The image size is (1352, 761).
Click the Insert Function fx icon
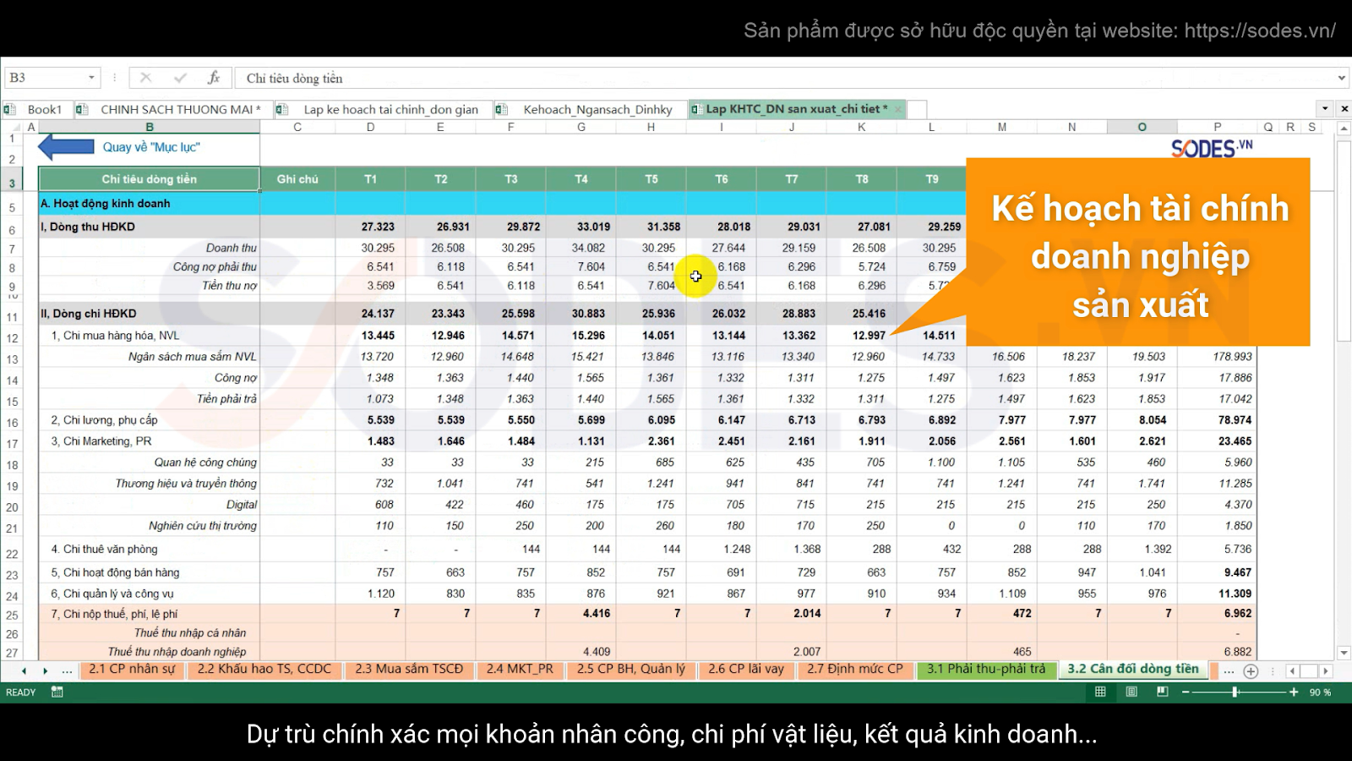[x=214, y=78]
